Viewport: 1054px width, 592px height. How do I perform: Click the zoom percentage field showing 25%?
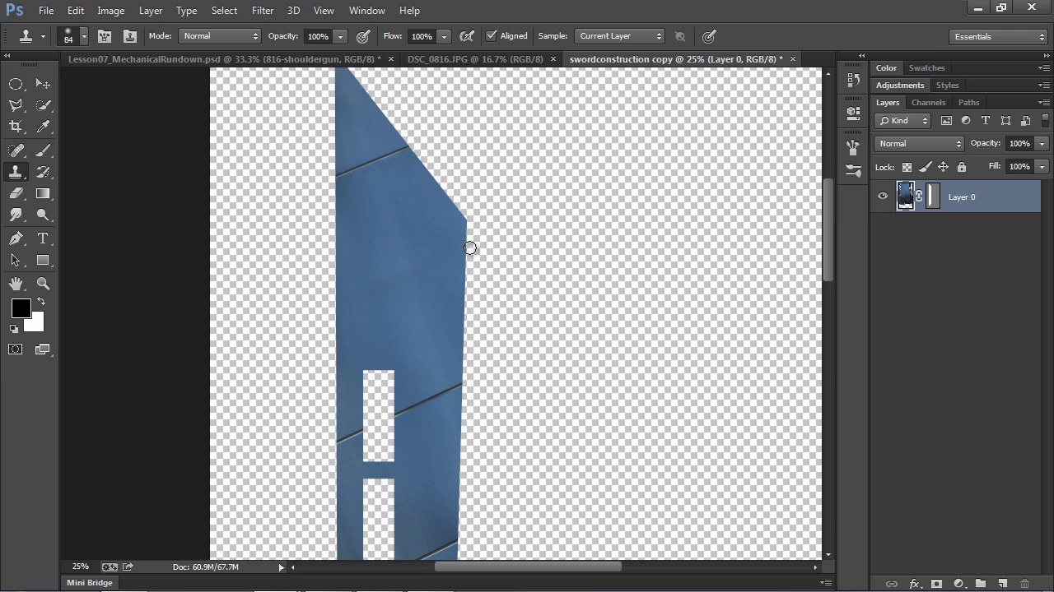(80, 567)
